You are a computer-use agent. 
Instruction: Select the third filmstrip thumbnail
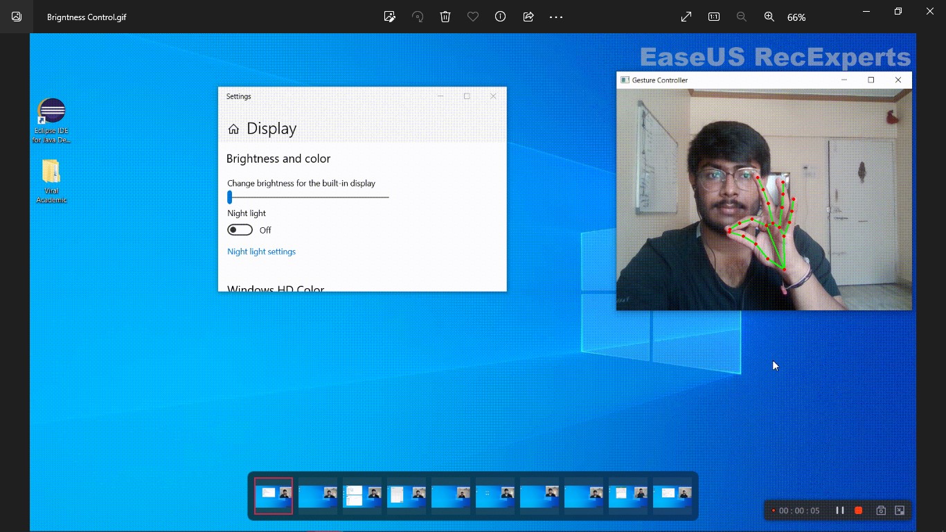pyautogui.click(x=362, y=496)
